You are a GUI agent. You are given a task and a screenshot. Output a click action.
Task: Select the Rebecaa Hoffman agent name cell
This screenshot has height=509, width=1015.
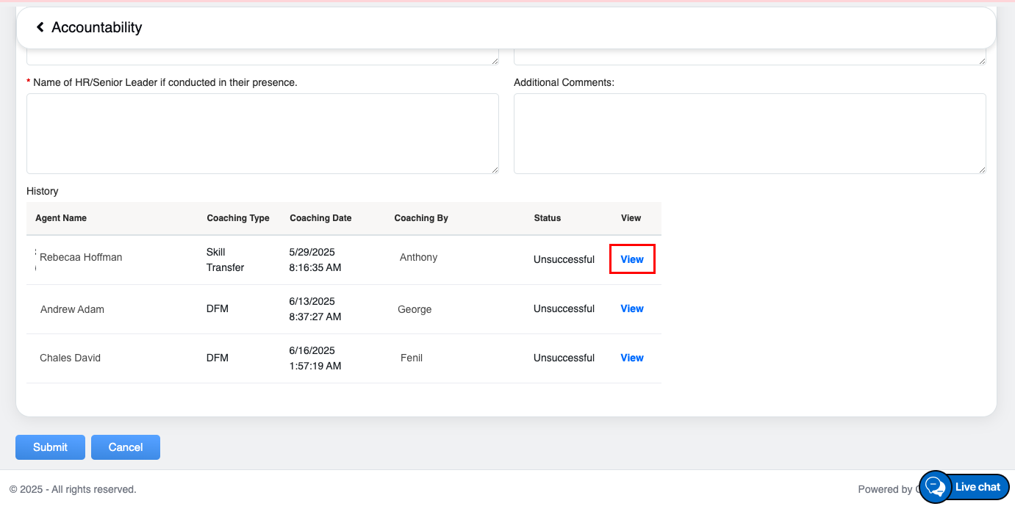[81, 257]
